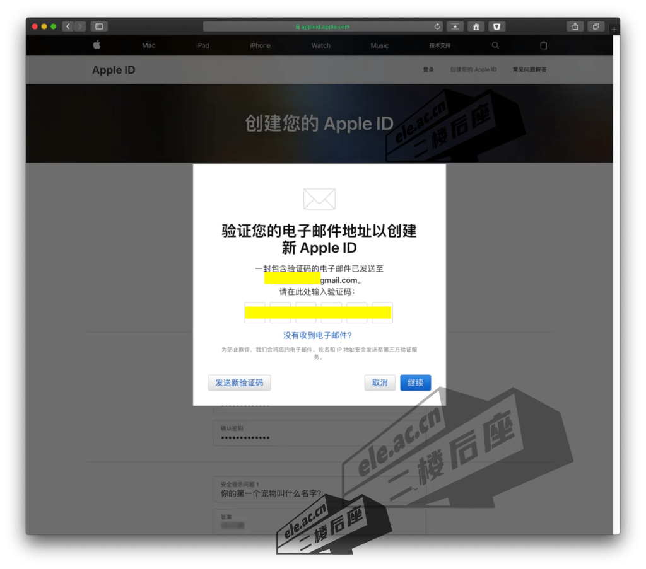Click 发送新验证码 to resend code
The width and height of the screenshot is (646, 569).
(x=239, y=382)
